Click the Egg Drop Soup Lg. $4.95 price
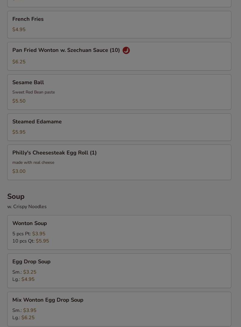The image size is (241, 327). [23, 279]
